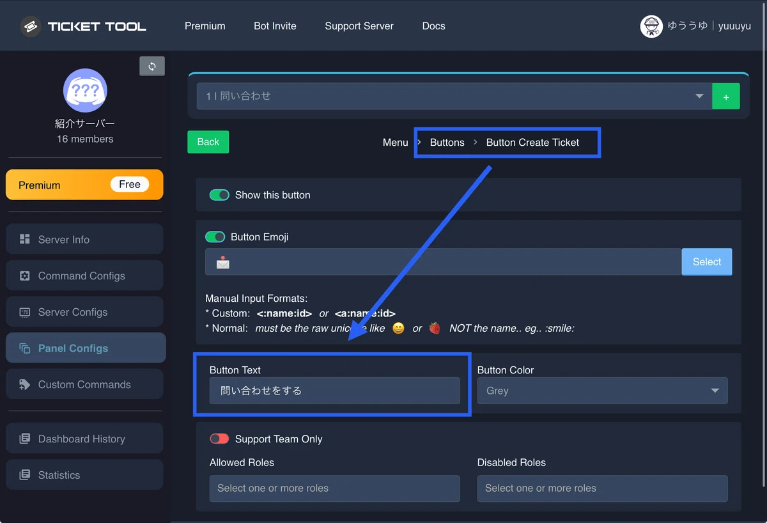Open Dashboard History in sidebar
Image resolution: width=767 pixels, height=523 pixels.
(84, 439)
